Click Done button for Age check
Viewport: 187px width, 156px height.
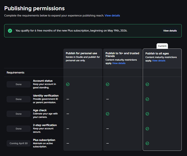(19, 114)
